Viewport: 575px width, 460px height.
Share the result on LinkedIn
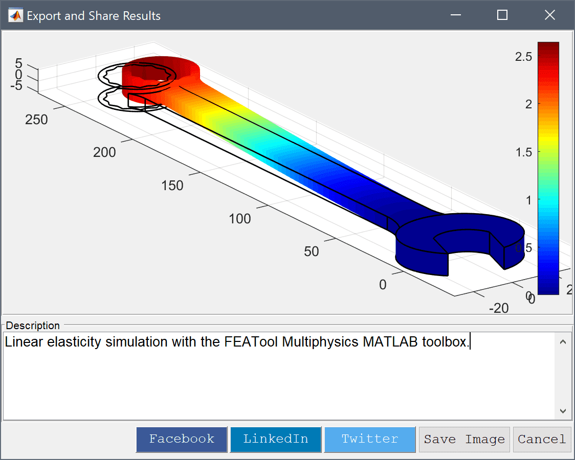click(276, 439)
